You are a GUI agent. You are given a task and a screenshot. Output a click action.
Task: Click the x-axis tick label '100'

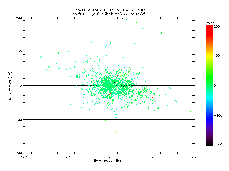tap(152, 157)
